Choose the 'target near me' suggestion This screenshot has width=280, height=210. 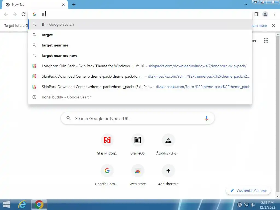[140, 45]
